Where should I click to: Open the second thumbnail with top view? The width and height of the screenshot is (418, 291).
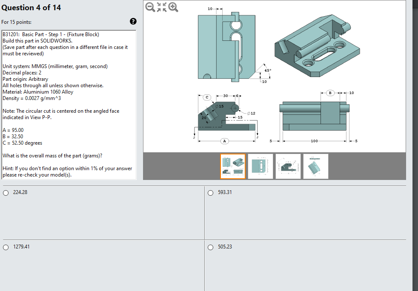coord(261,166)
